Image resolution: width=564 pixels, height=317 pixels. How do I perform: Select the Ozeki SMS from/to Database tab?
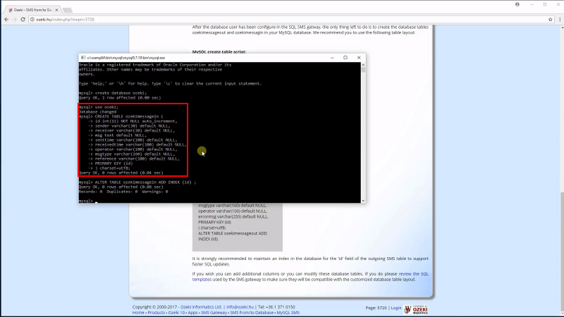coord(32,10)
